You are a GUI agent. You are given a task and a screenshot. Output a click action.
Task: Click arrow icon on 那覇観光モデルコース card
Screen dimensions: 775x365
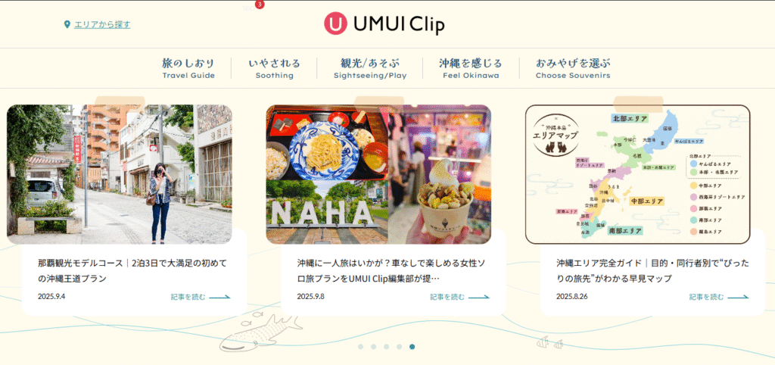click(219, 298)
